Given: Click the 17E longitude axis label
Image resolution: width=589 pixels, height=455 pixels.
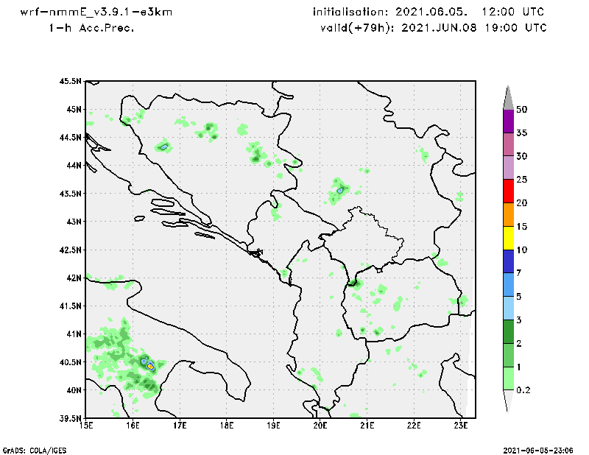Looking at the screenshot, I should pos(180,425).
